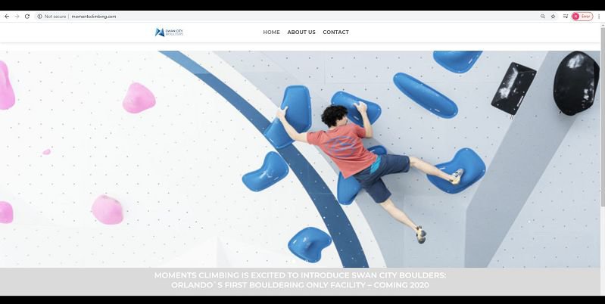The image size is (605, 304).
Task: Reload the page with the refresh icon
Action: point(27,17)
